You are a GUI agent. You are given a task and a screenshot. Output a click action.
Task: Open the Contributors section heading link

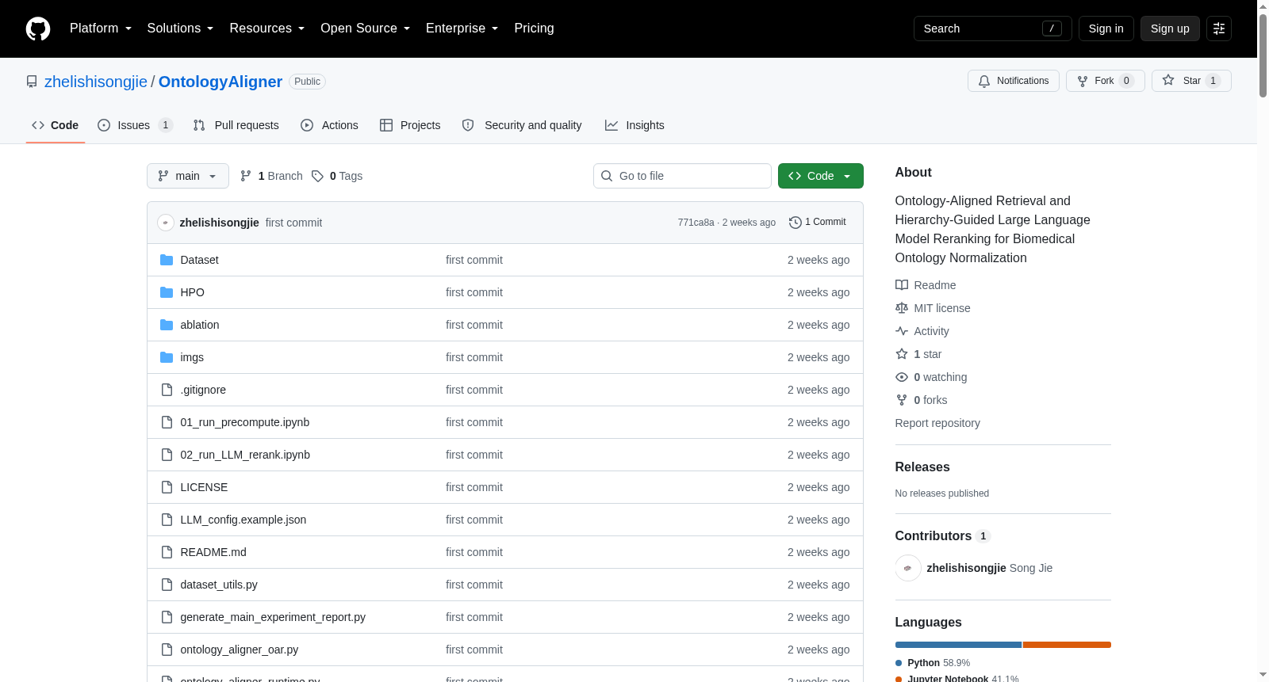pyautogui.click(x=942, y=536)
